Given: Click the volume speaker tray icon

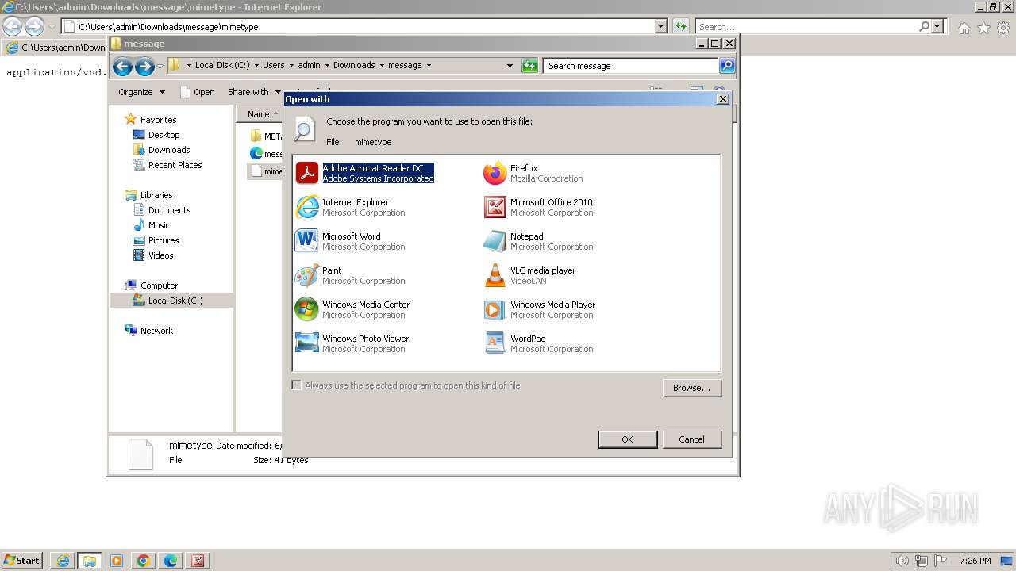Looking at the screenshot, I should [902, 561].
